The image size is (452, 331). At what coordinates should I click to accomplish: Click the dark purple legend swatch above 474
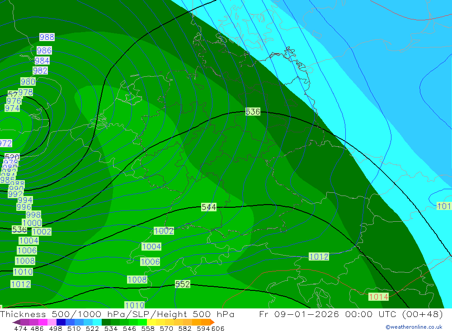point(25,322)
